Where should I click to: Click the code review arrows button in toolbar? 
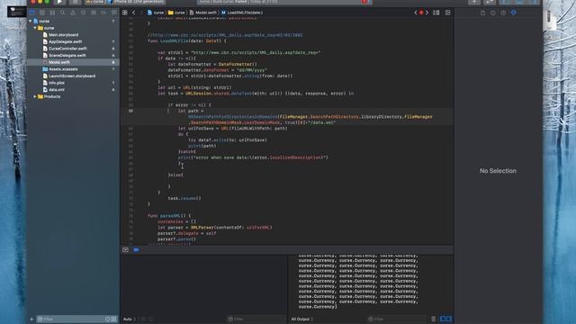489,2
